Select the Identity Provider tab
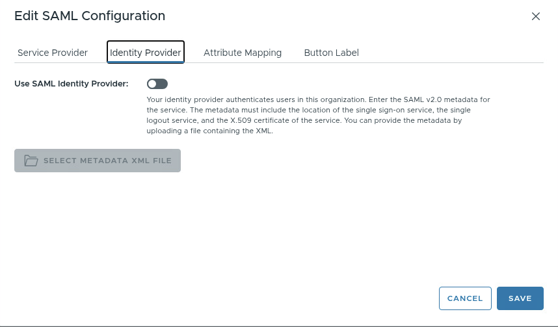This screenshot has width=558, height=327. pyautogui.click(x=146, y=53)
